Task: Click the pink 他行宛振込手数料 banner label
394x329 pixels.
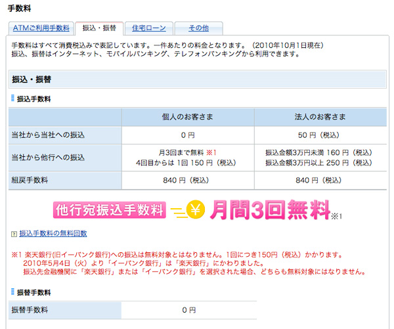Action: pos(109,209)
